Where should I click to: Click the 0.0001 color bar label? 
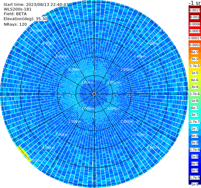(195, 45)
